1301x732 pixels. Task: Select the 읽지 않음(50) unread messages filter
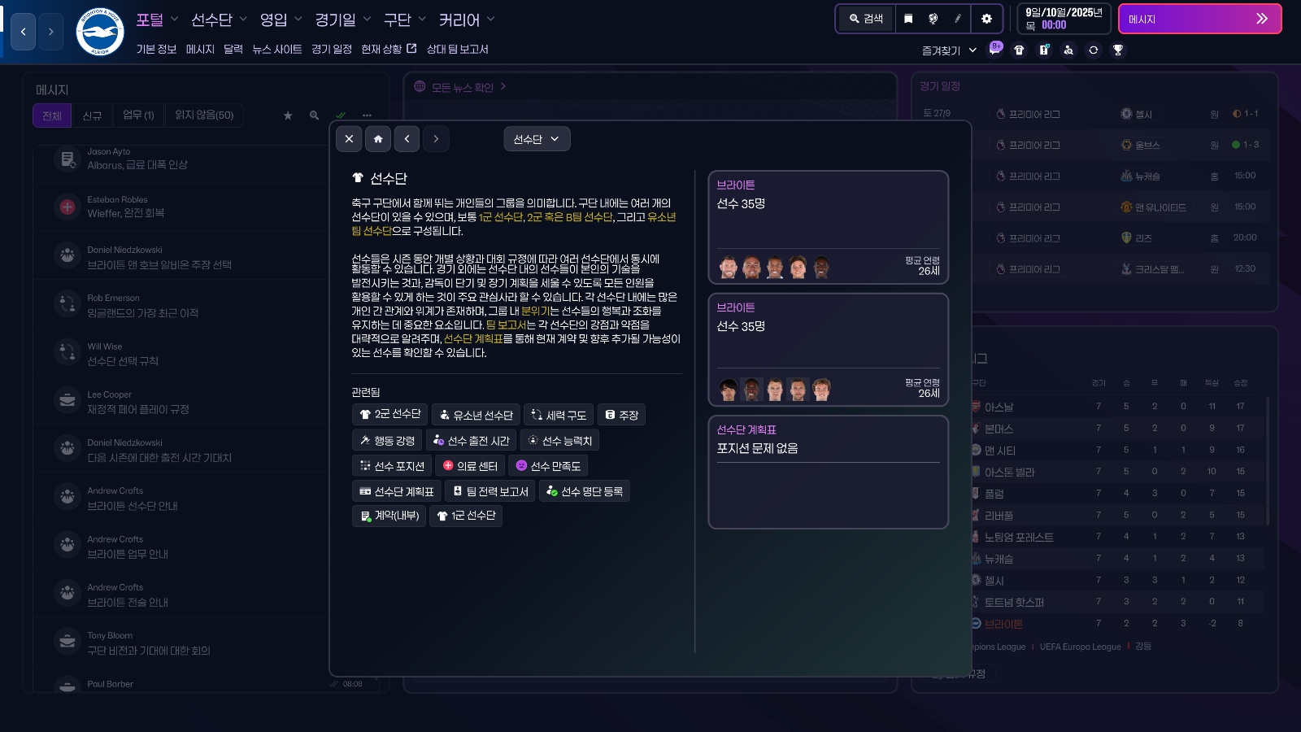coord(204,115)
